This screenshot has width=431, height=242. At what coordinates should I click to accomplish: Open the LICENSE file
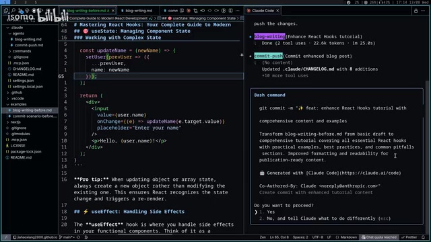click(18, 146)
